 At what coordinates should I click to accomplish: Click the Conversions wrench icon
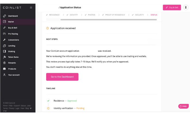[5, 40]
